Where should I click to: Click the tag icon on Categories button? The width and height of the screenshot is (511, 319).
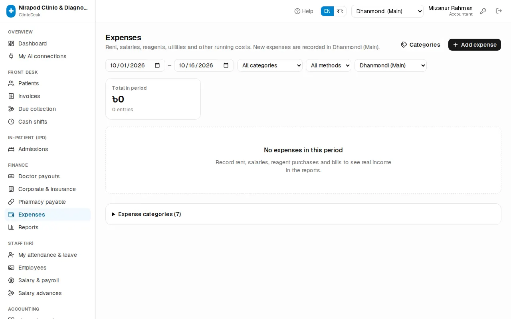pos(404,45)
